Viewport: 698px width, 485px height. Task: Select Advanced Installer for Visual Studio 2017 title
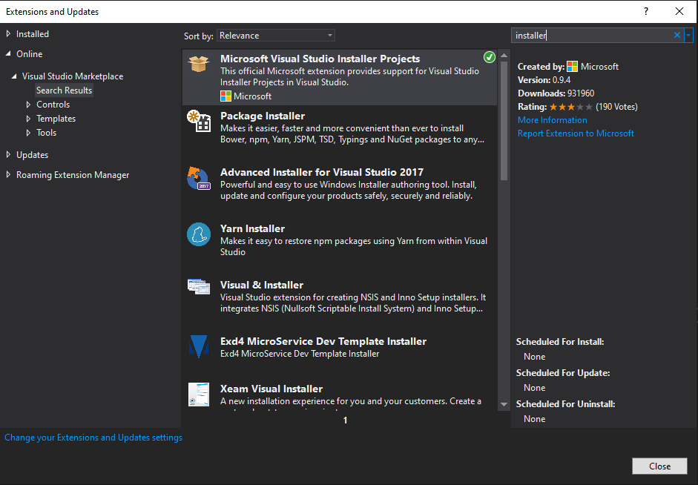click(x=322, y=172)
